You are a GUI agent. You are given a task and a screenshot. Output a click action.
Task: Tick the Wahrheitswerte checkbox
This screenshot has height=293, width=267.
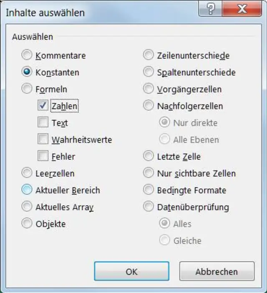(x=43, y=139)
